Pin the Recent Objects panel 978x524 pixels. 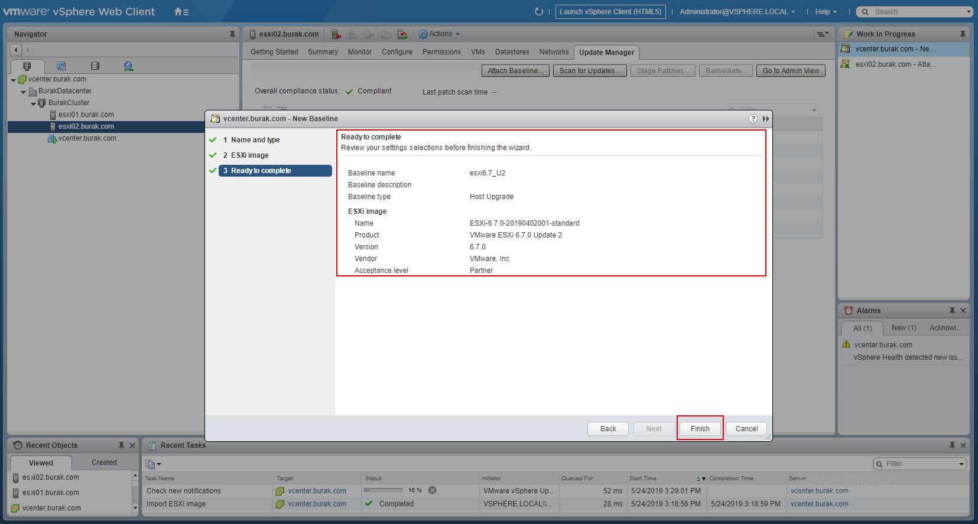(x=121, y=445)
